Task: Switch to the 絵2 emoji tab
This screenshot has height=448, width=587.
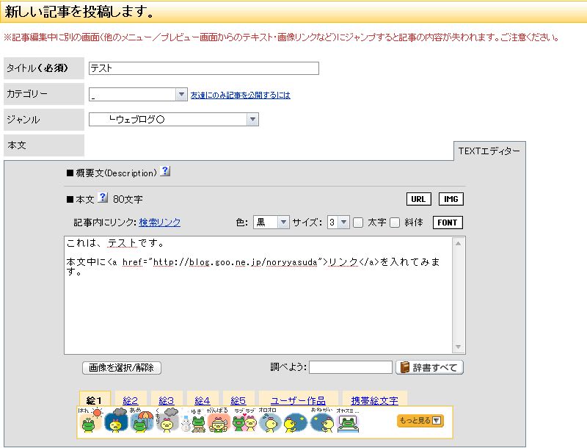Action: click(x=131, y=400)
